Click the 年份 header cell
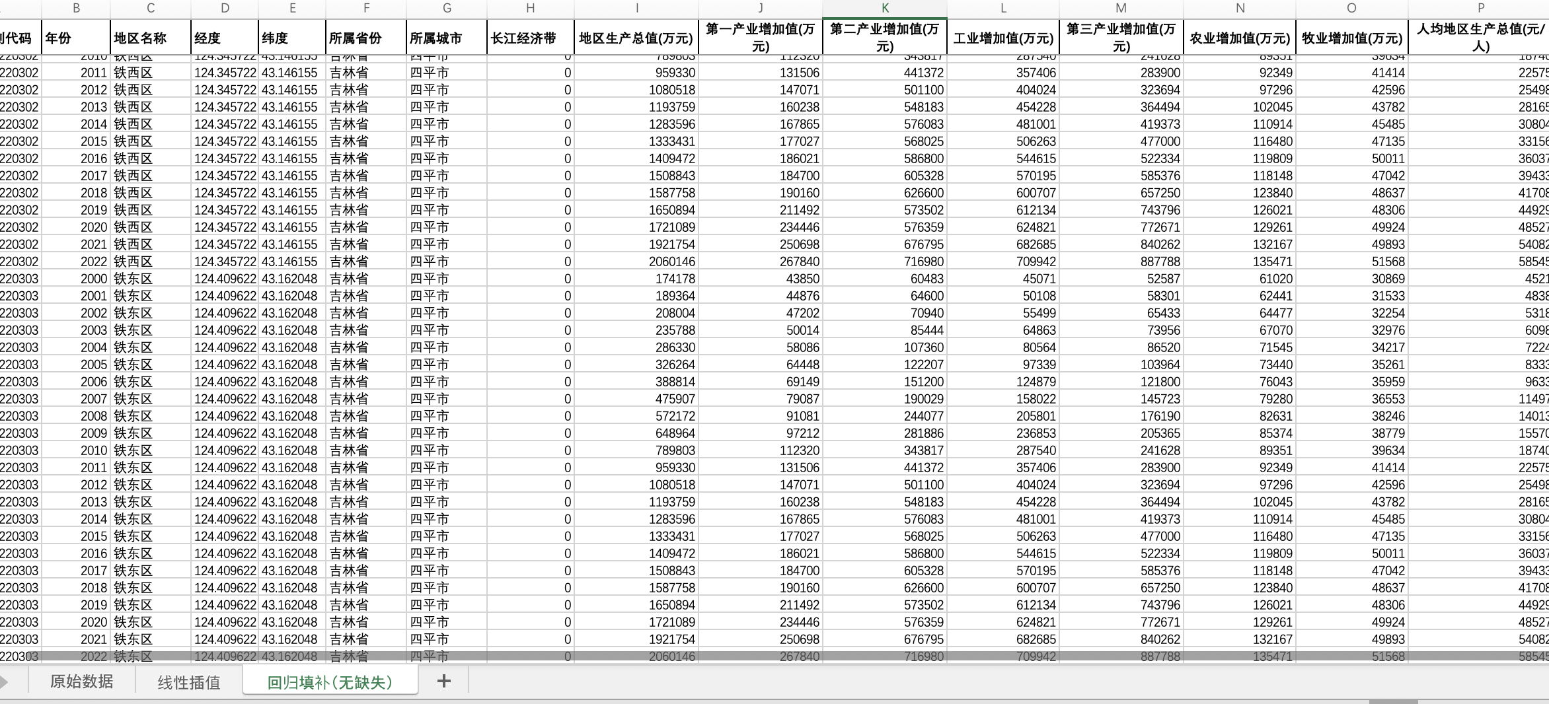The width and height of the screenshot is (1549, 704). pyautogui.click(x=76, y=38)
